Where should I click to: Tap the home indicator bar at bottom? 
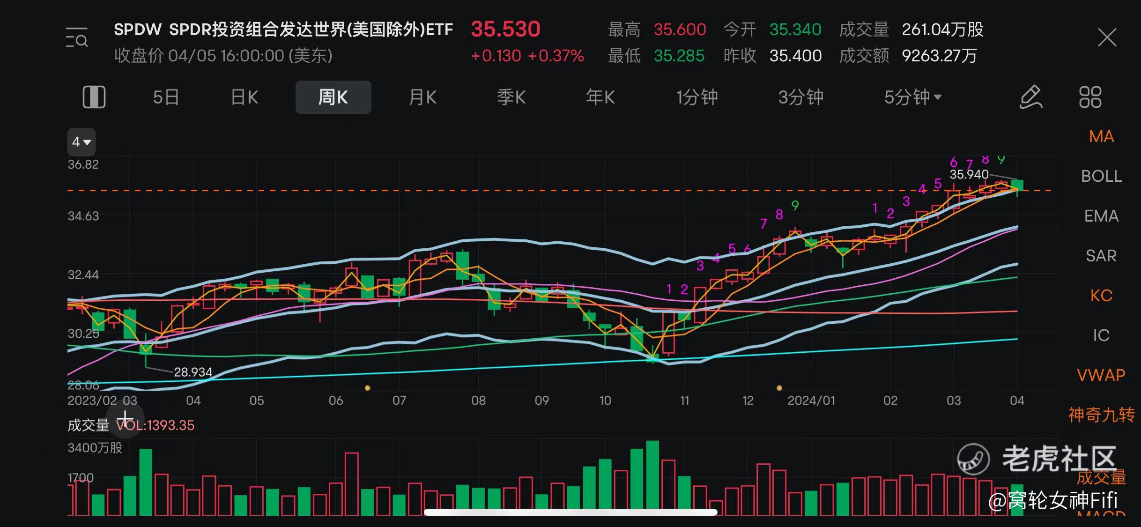click(x=570, y=512)
